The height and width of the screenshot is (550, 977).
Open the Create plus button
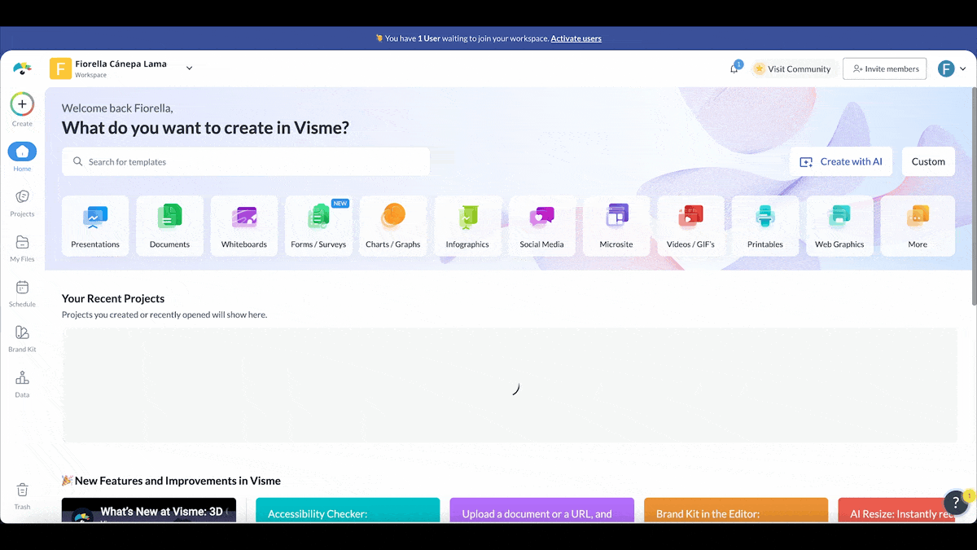[x=22, y=104]
